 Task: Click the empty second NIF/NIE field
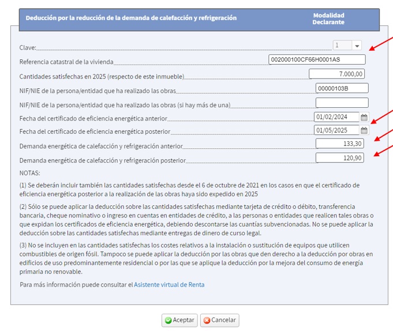pyautogui.click(x=342, y=103)
